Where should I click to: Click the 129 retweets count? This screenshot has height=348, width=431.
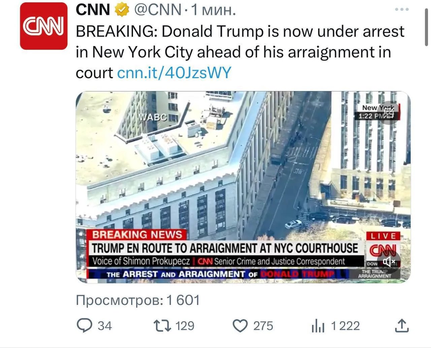point(185,326)
